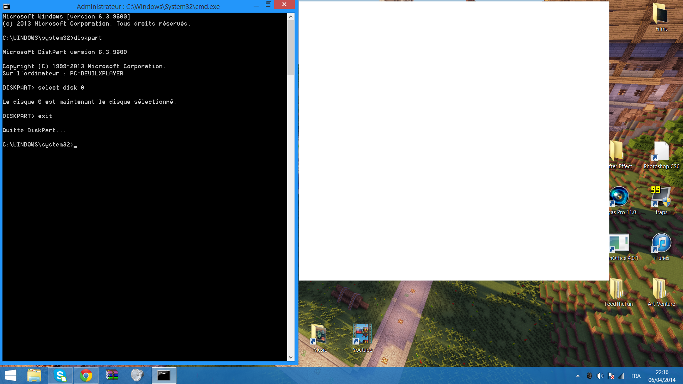Open Skype from the taskbar
Image resolution: width=683 pixels, height=384 pixels.
click(x=60, y=375)
